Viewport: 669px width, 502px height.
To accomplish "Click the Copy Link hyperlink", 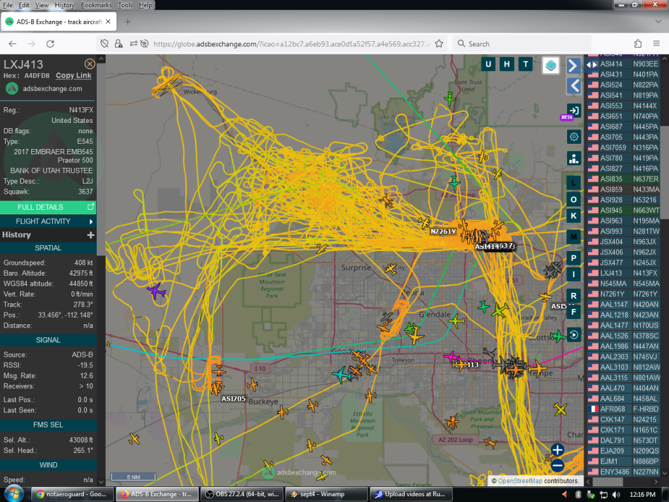I will point(73,76).
